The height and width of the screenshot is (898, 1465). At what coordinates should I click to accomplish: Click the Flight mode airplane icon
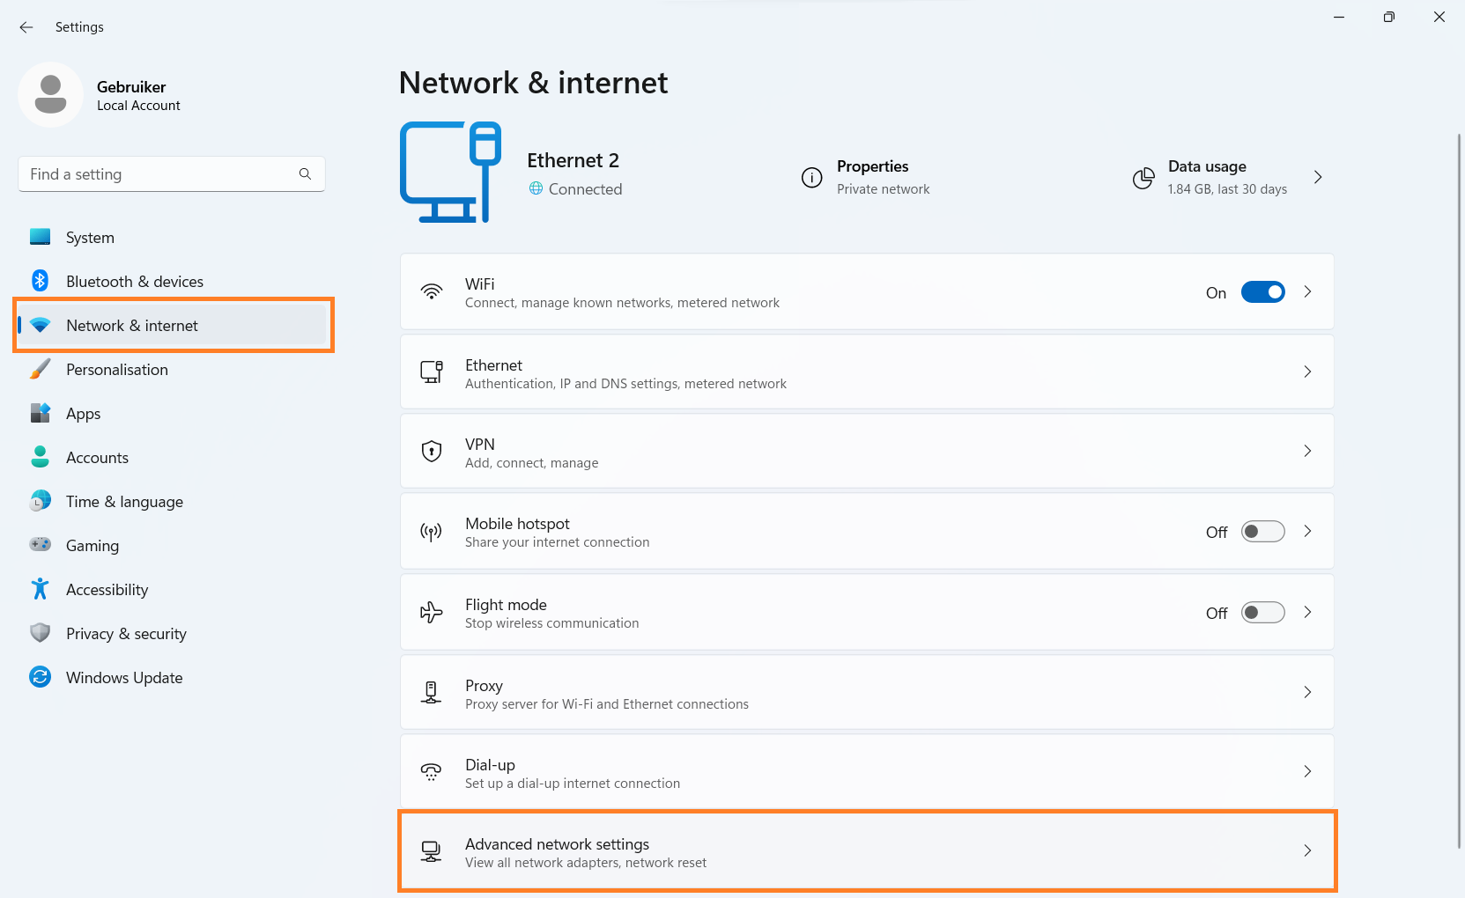(432, 612)
